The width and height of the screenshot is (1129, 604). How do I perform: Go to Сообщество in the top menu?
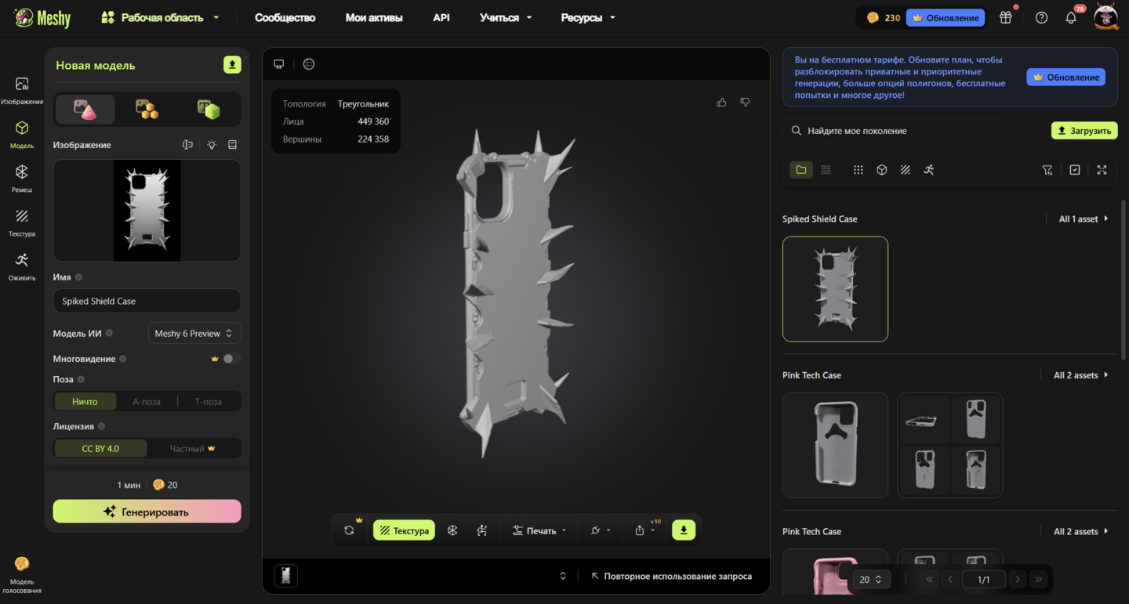pyautogui.click(x=285, y=17)
